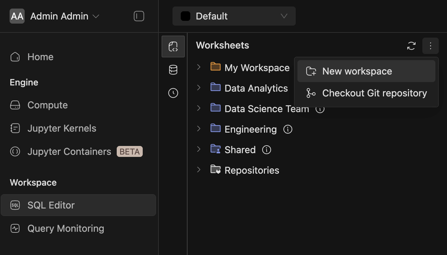Click the Home house icon
This screenshot has width=447, height=255.
[x=15, y=57]
